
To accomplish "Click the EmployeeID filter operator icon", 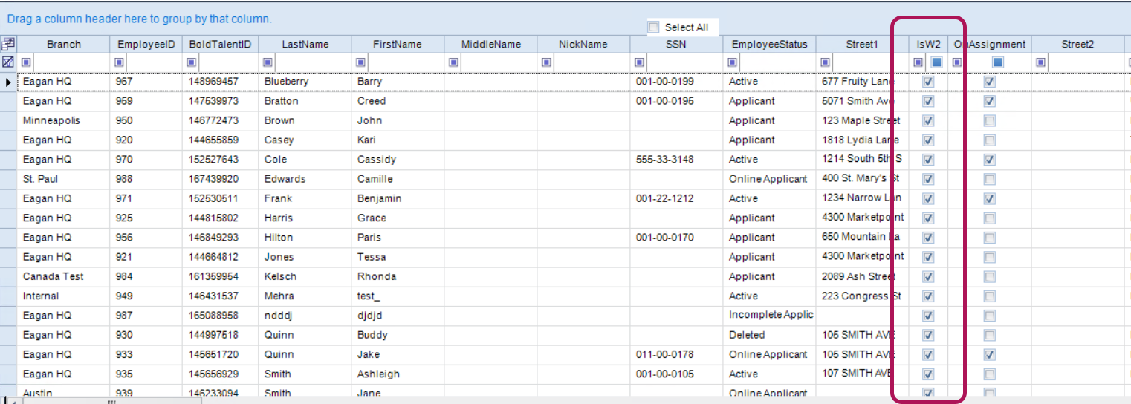I will click(x=119, y=62).
